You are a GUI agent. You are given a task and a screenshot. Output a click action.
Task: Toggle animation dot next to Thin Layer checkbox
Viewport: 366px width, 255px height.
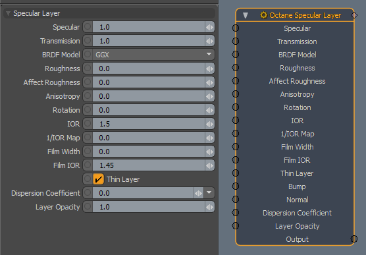pyautogui.click(x=88, y=179)
